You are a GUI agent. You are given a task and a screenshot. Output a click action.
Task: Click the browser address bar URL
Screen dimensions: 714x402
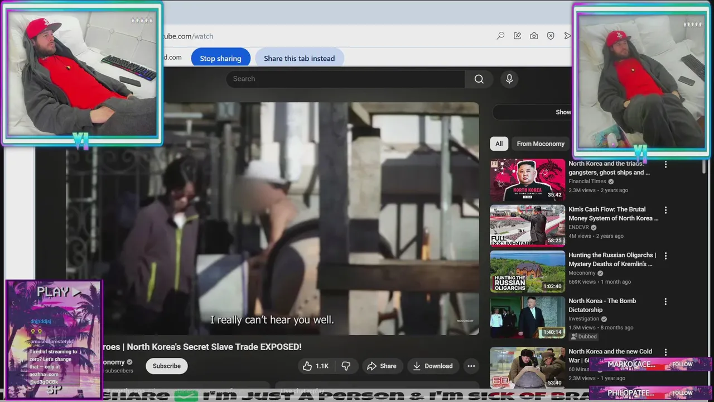[188, 36]
